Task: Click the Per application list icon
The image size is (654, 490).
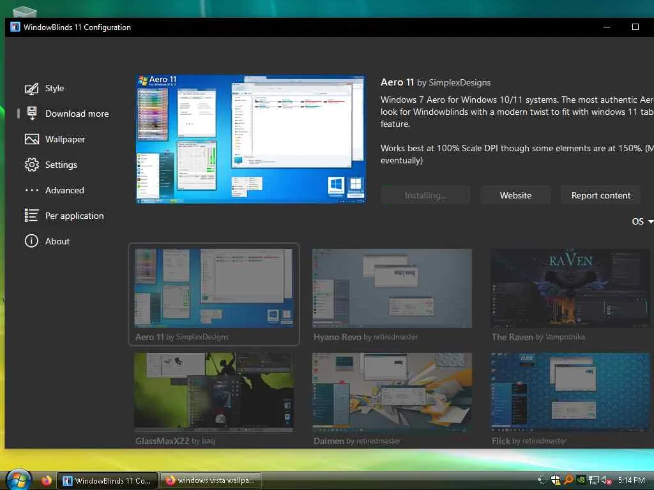Action: coord(32,216)
